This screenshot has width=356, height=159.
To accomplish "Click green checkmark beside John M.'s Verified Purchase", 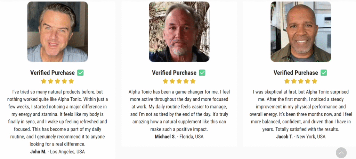I will click(x=80, y=73).
